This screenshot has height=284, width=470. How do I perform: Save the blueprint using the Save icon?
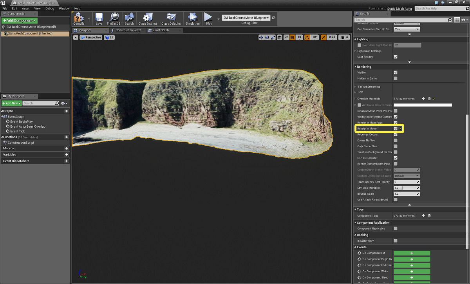(x=99, y=18)
